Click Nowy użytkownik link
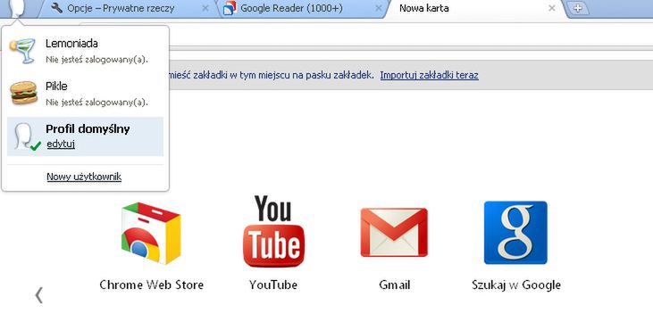The width and height of the screenshot is (653, 322). click(x=84, y=177)
